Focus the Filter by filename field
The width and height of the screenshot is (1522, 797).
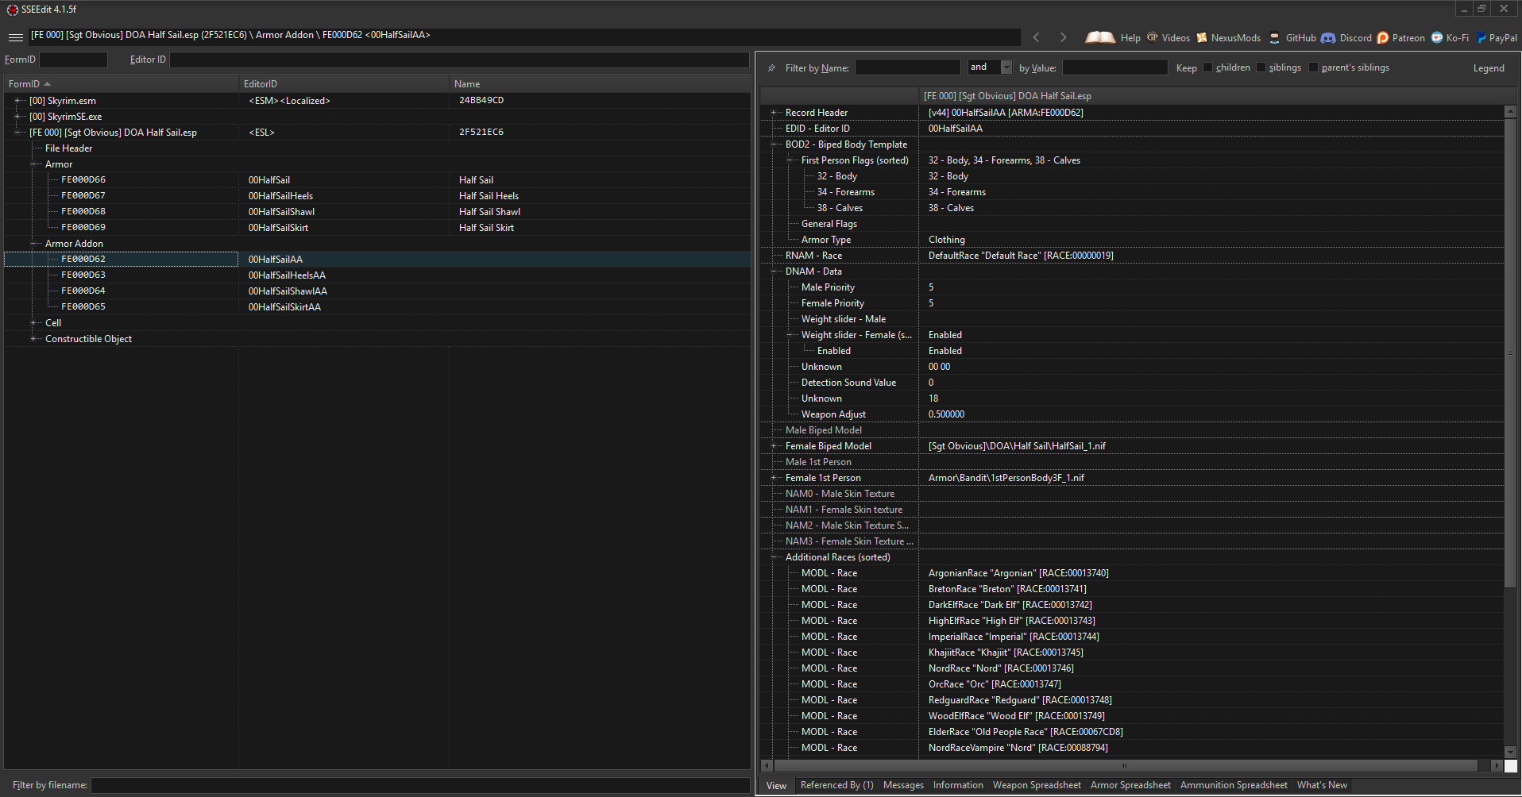420,785
